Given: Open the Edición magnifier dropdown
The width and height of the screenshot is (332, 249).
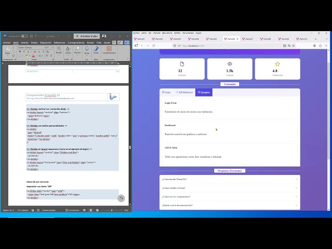Looking at the screenshot, I should [77, 51].
